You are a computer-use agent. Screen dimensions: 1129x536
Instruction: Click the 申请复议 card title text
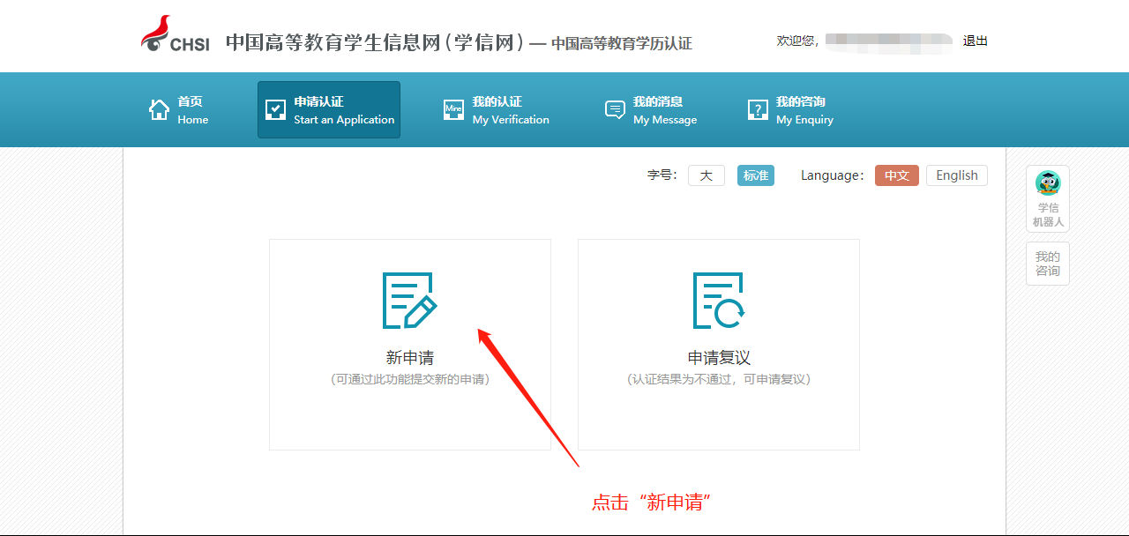[x=718, y=358]
